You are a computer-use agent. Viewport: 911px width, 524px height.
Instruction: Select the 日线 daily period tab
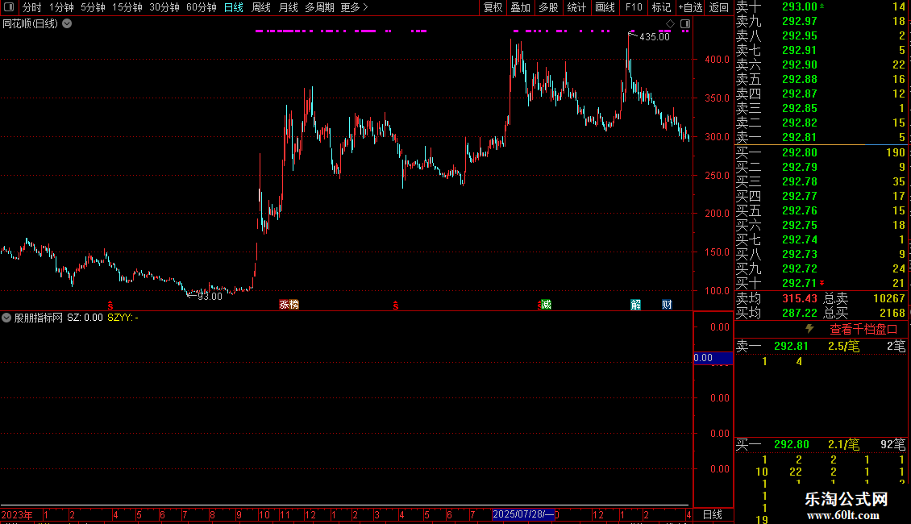point(234,7)
